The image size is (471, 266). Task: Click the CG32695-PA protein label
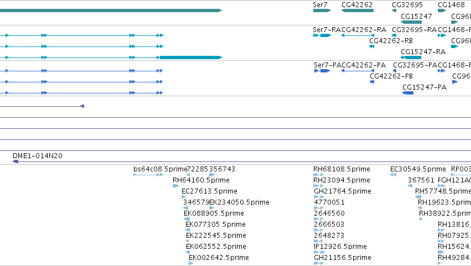point(415,65)
